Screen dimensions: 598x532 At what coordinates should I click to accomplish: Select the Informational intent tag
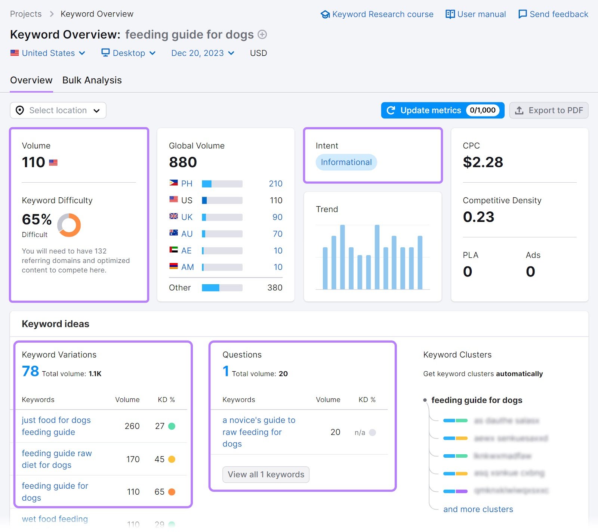tap(346, 162)
